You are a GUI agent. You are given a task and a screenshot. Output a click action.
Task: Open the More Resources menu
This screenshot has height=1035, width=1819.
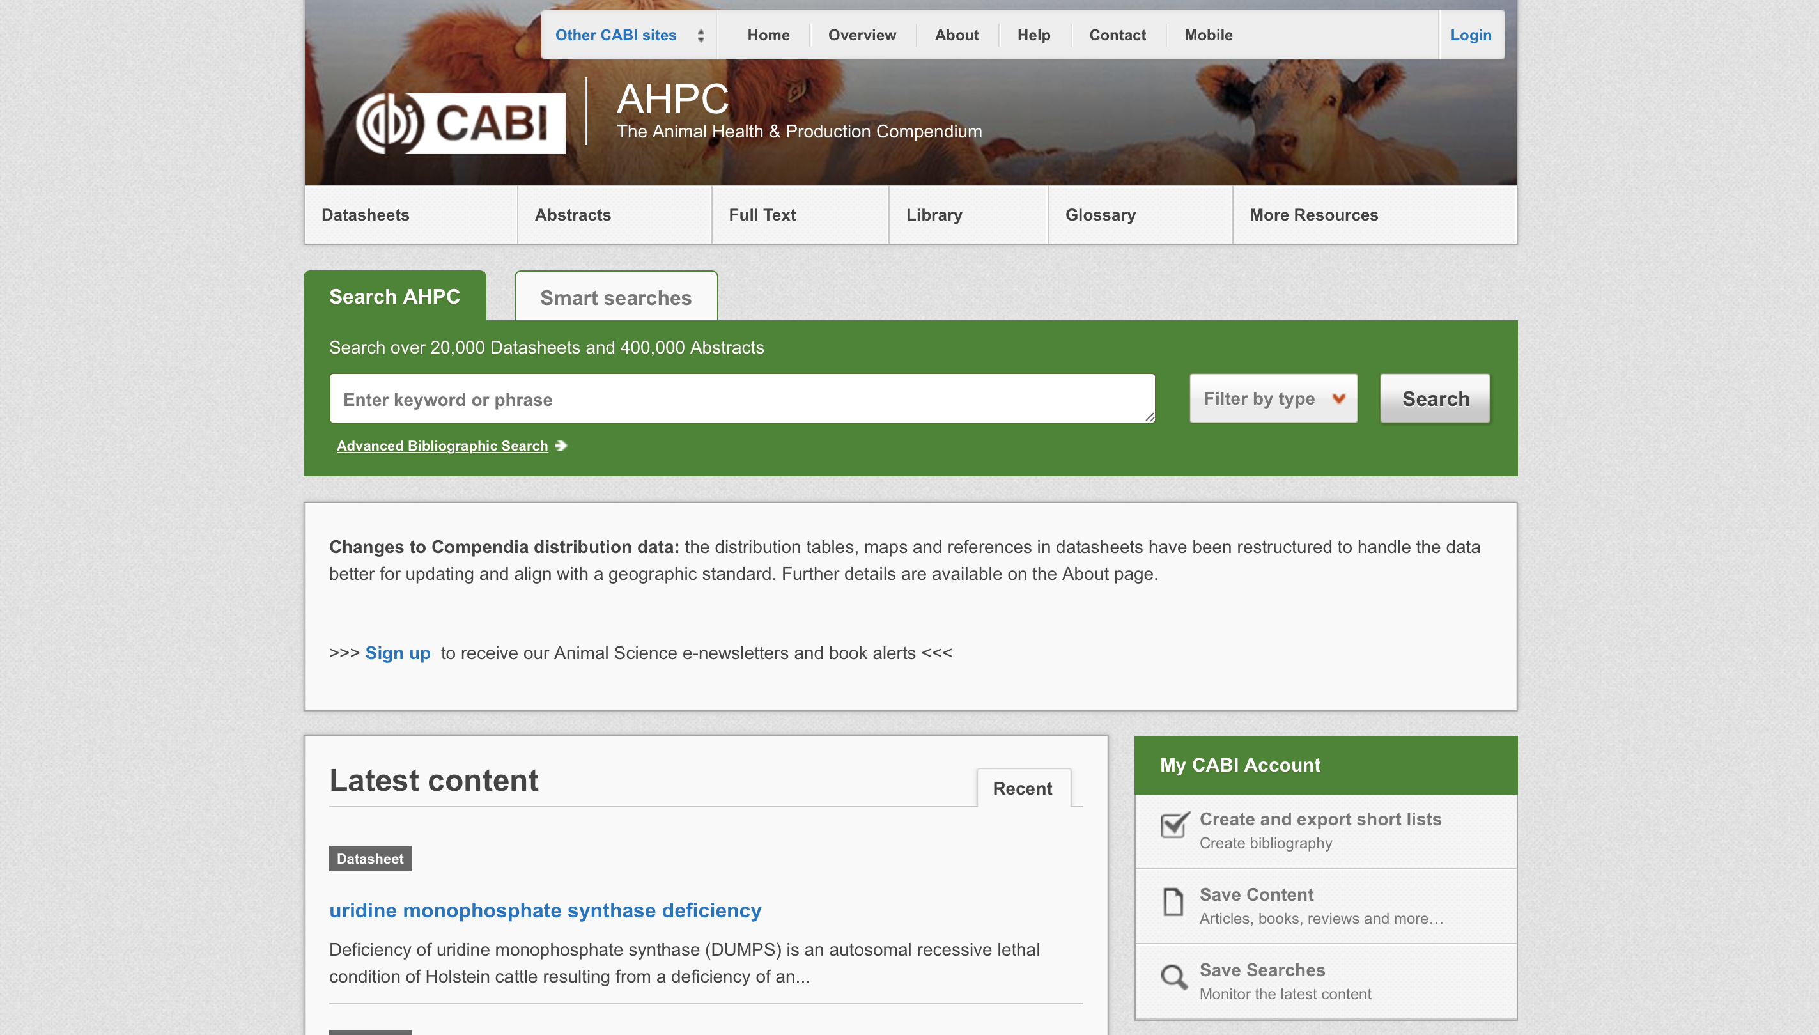point(1374,215)
